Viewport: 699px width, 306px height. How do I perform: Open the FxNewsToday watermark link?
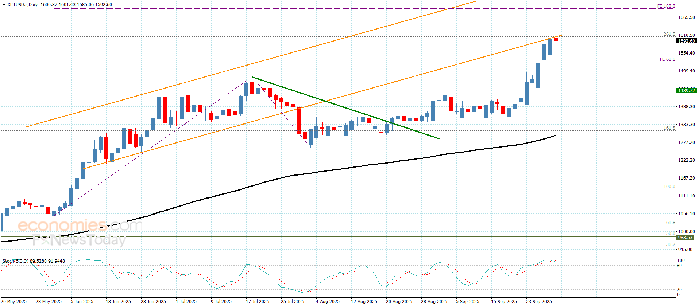(79, 240)
